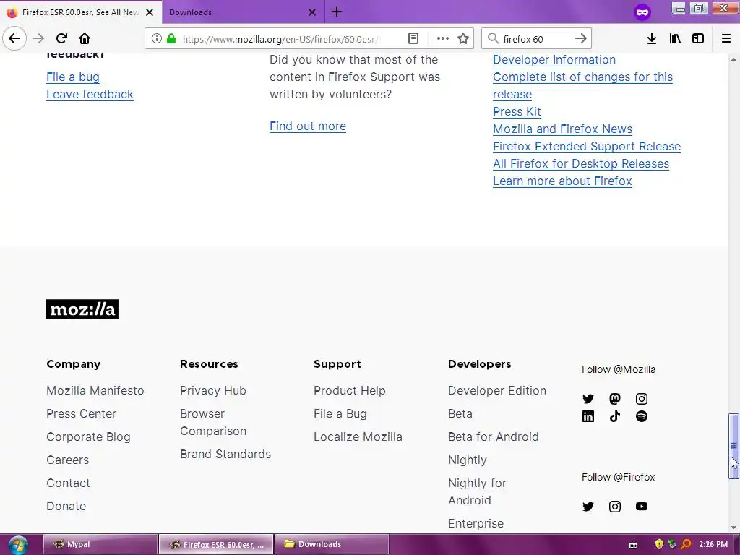Screen dimensions: 740x555
Task: Open the browser home page
Action: click(x=85, y=38)
